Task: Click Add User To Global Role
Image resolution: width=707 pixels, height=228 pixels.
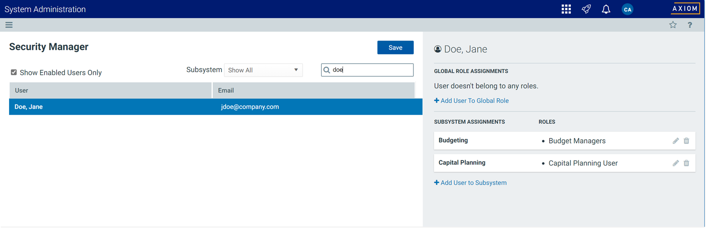Action: coord(471,101)
